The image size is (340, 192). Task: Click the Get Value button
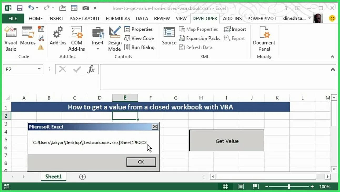coord(227,141)
